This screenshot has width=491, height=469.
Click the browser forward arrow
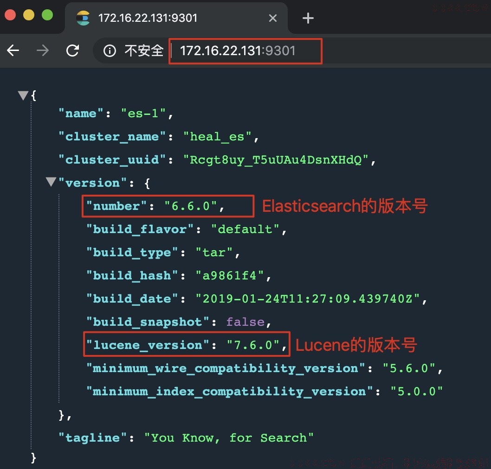coord(43,51)
